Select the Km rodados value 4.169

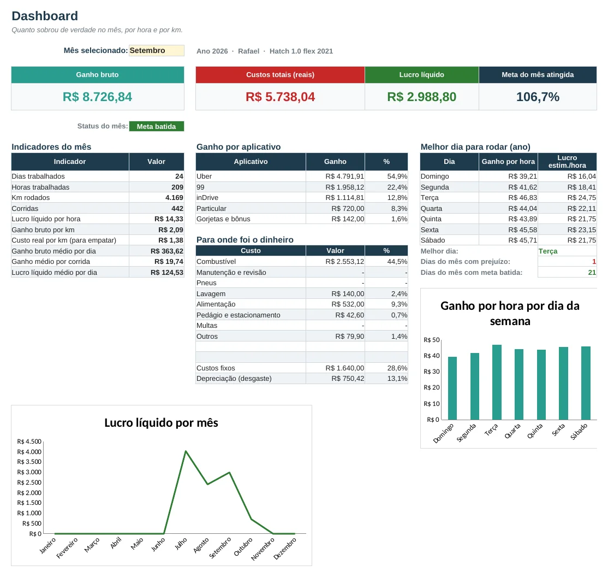point(156,198)
